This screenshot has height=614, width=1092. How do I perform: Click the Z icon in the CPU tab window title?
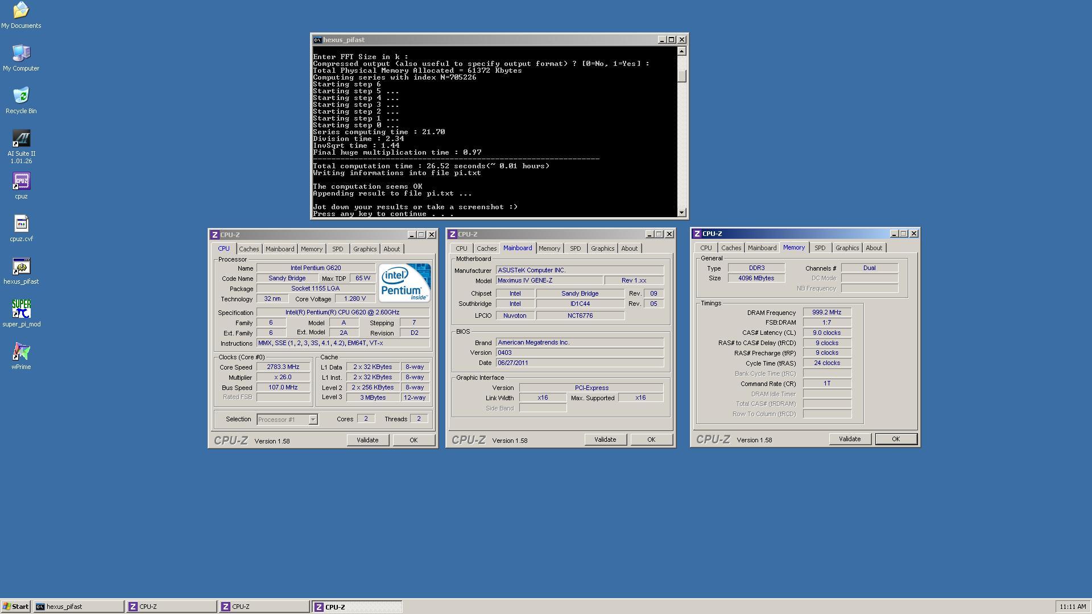[x=214, y=235]
